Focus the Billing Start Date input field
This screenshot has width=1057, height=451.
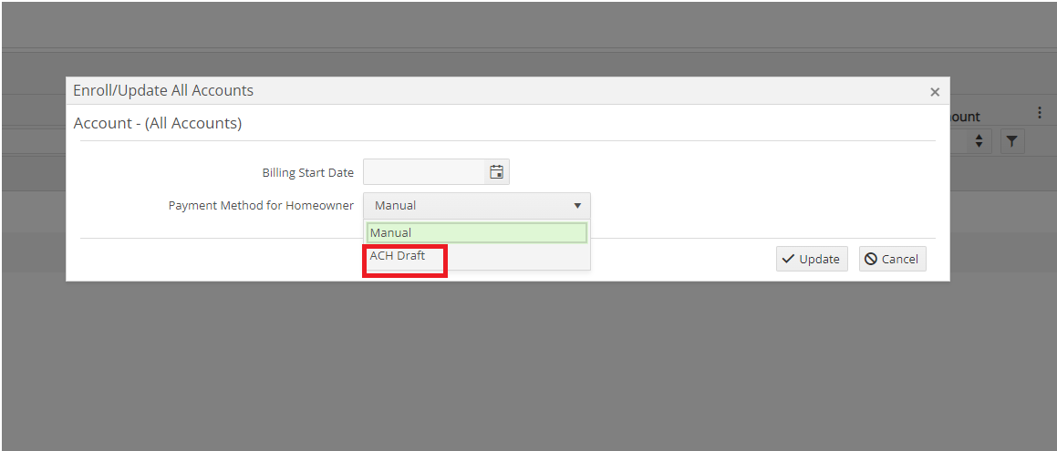[x=424, y=171]
